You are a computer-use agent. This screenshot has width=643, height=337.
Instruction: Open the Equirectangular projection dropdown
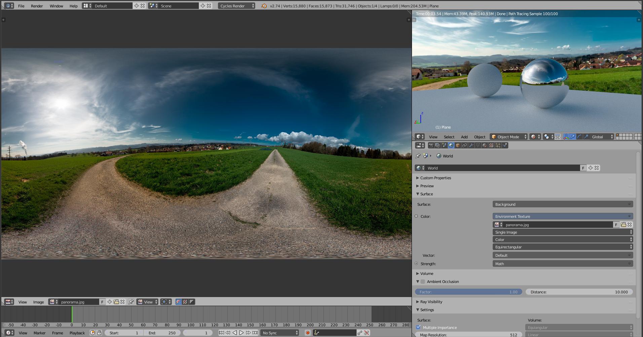point(563,247)
